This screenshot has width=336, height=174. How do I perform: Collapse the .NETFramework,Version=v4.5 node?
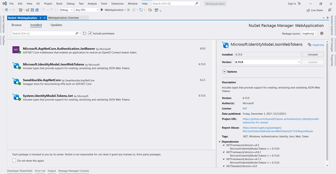click(223, 145)
